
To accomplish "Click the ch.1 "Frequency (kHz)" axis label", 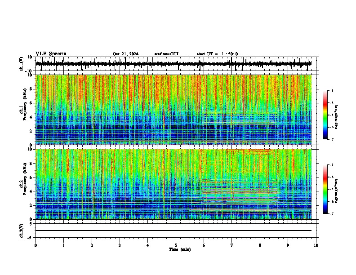I will [25, 104].
